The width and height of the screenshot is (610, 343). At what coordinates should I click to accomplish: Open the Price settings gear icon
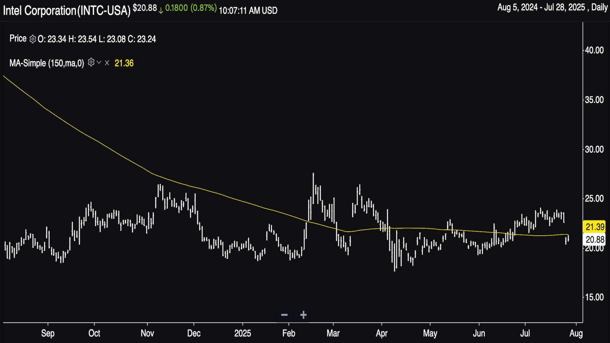(x=32, y=39)
